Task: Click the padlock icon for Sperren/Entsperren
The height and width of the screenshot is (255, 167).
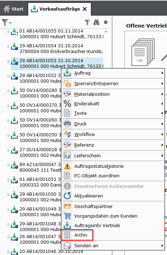Action: (x=67, y=83)
